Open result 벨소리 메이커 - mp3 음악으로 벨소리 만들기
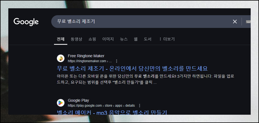The image size is (259, 123). (112, 112)
